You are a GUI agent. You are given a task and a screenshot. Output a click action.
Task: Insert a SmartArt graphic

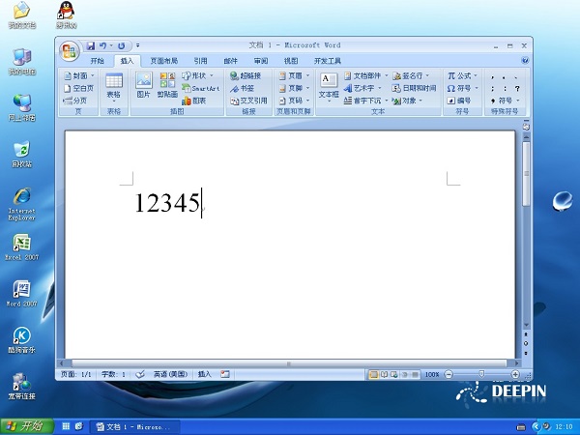coord(201,88)
